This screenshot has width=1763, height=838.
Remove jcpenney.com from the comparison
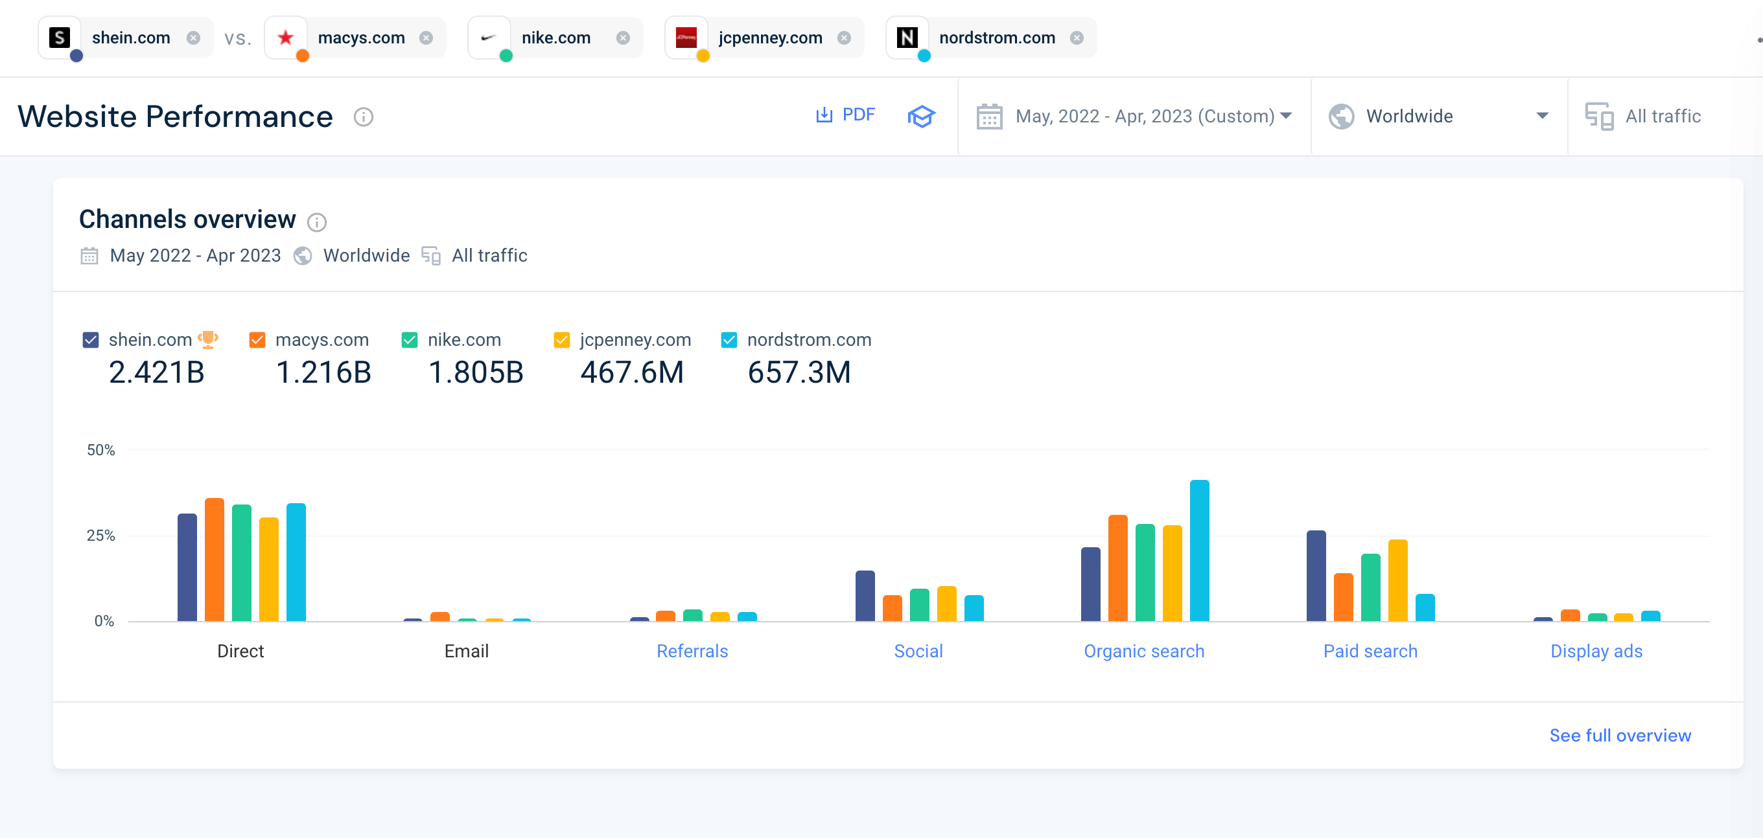844,38
